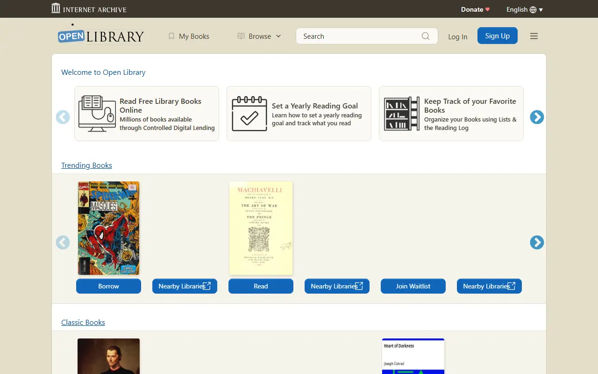Image resolution: width=598 pixels, height=374 pixels.
Task: Open the Classic Books link
Action: click(x=83, y=322)
